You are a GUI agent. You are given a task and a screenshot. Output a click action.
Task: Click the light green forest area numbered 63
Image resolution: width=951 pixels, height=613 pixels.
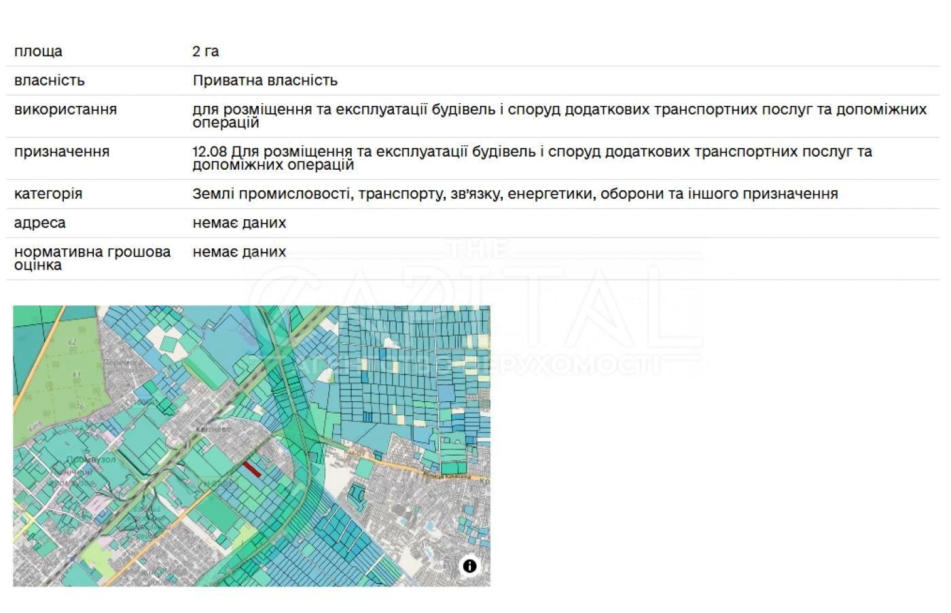click(x=77, y=374)
